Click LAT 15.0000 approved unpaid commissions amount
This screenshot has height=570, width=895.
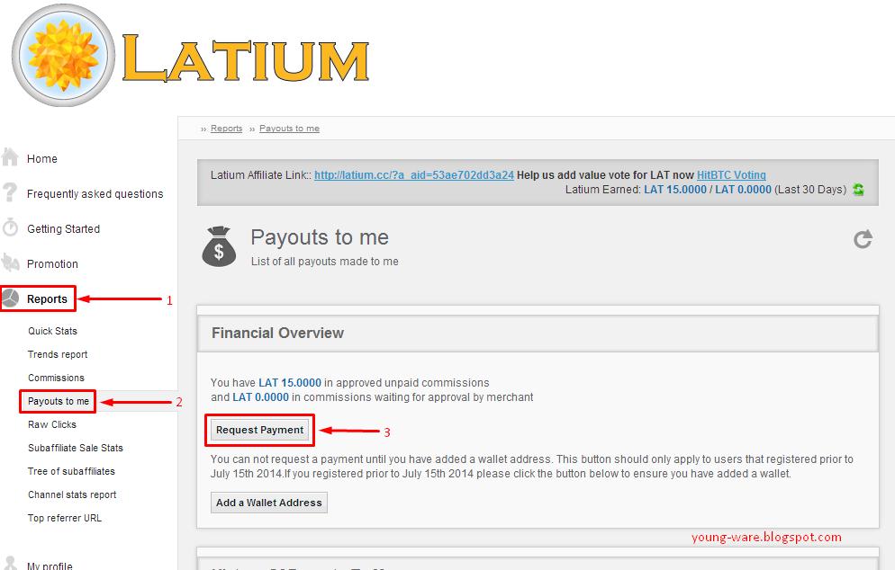point(290,383)
